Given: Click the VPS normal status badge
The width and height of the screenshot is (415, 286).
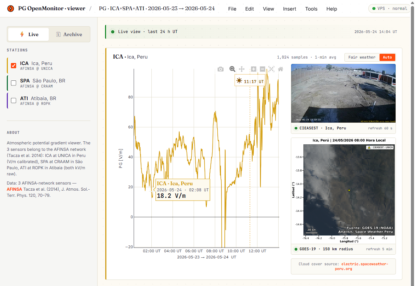Looking at the screenshot, I should (x=389, y=9).
